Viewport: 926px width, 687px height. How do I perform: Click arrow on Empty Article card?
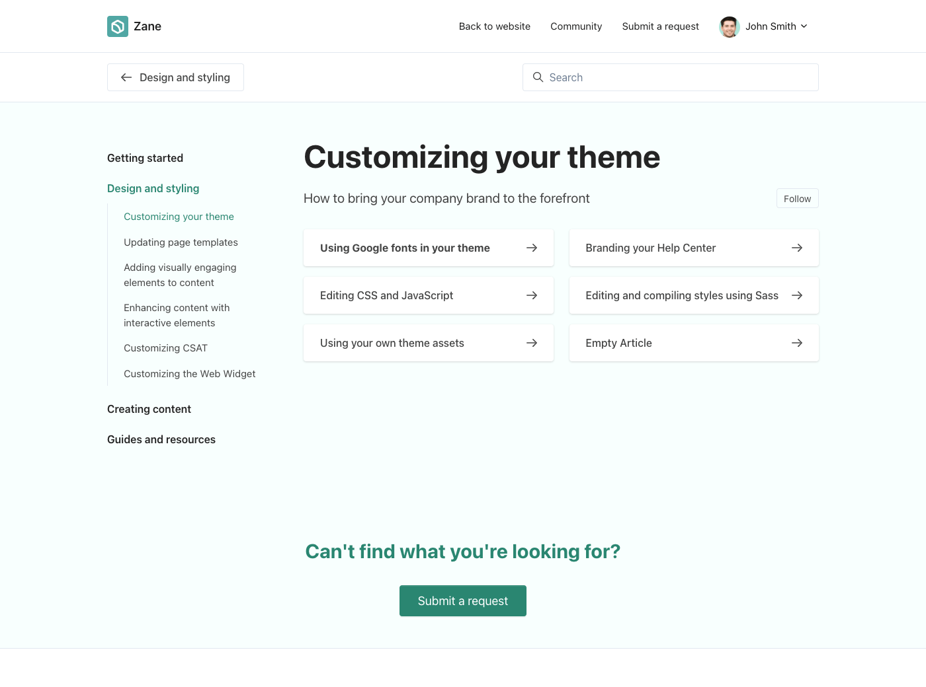click(x=797, y=343)
